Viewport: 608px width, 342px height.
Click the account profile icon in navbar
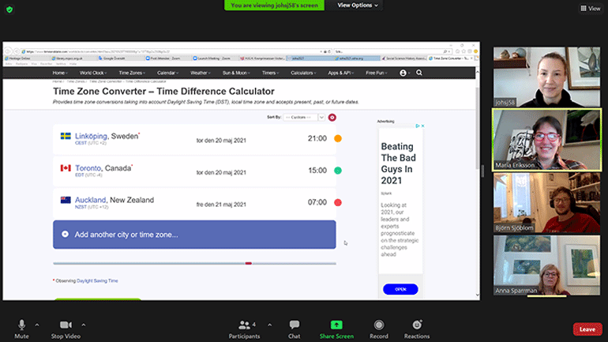pos(403,73)
